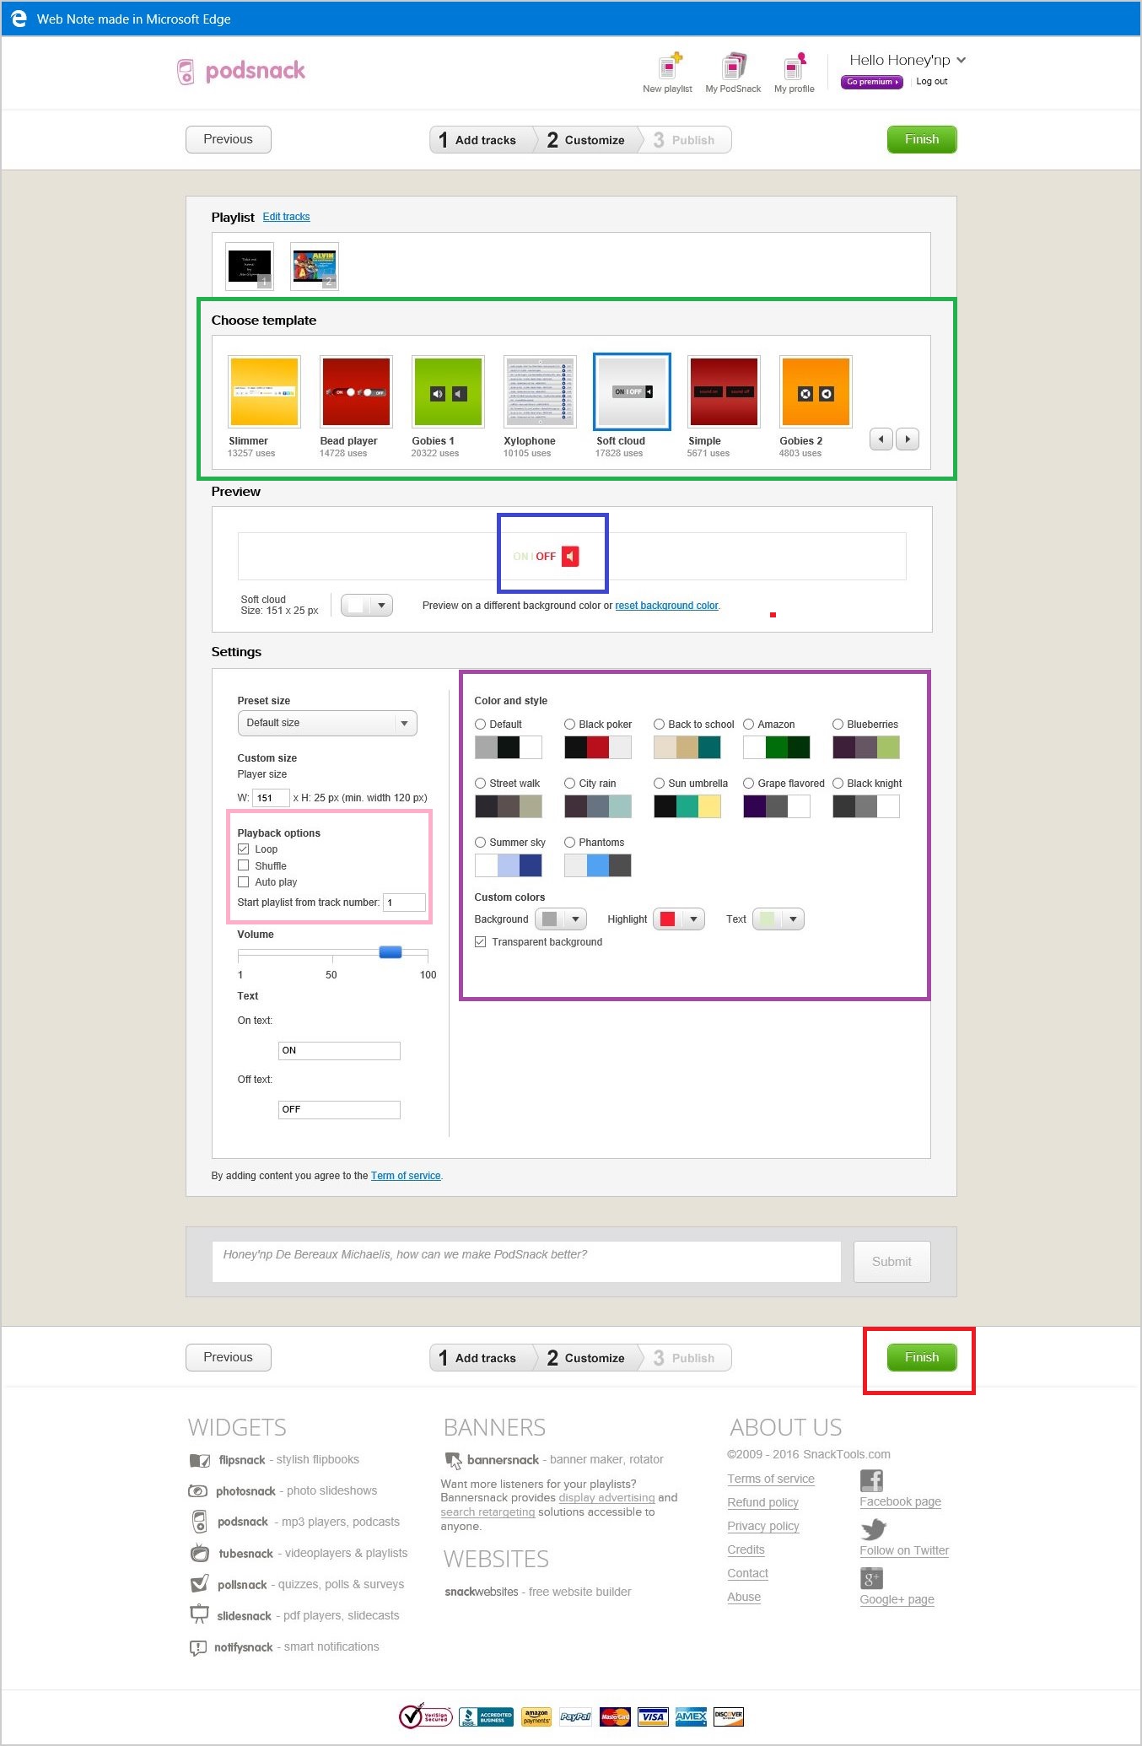Toggle the Transparent background checkbox
This screenshot has width=1142, height=1746.
pyautogui.click(x=481, y=942)
